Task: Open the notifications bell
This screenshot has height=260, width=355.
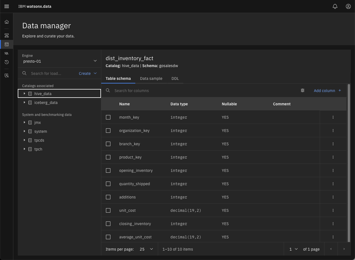Action: pos(335,6)
